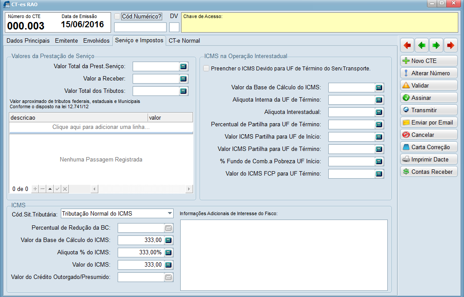The height and width of the screenshot is (297, 464).
Task: Click the Validar button
Action: pos(429,85)
